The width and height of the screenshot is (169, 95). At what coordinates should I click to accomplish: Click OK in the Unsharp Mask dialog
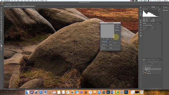[x=117, y=25]
